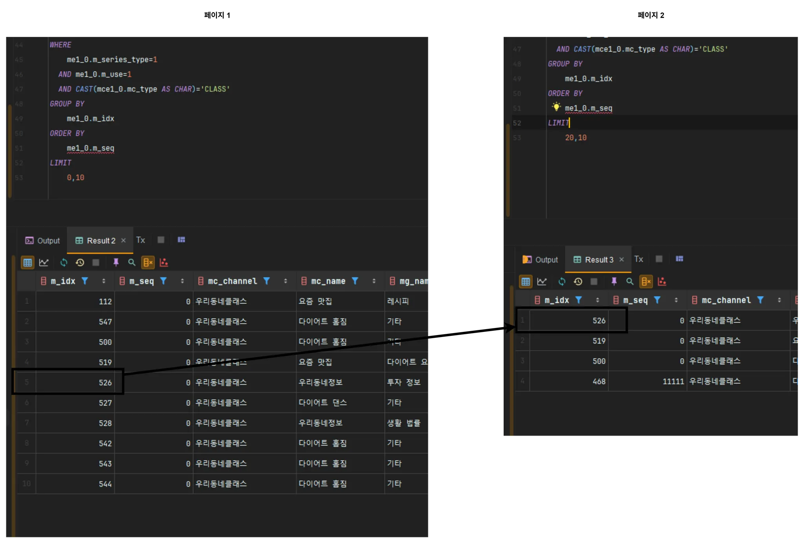Click refresh icon in Result 3 toolbar

[562, 282]
